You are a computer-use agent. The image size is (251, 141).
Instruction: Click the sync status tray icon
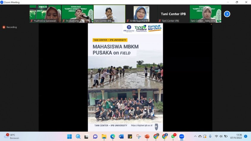205,136
